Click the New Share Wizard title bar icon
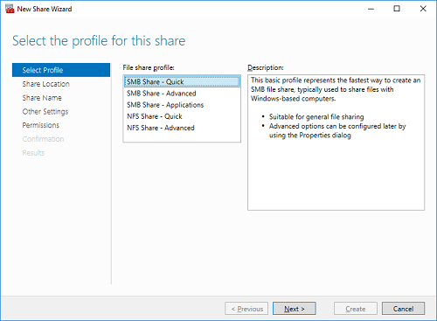 tap(10, 9)
